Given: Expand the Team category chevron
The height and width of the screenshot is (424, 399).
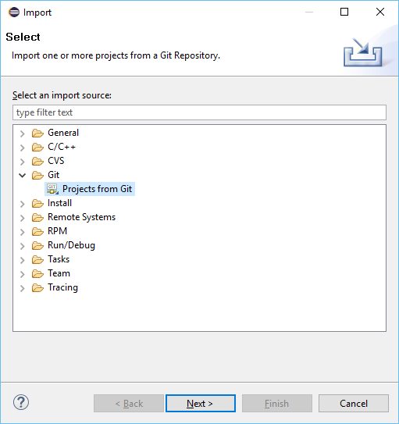Looking at the screenshot, I should pos(22,274).
